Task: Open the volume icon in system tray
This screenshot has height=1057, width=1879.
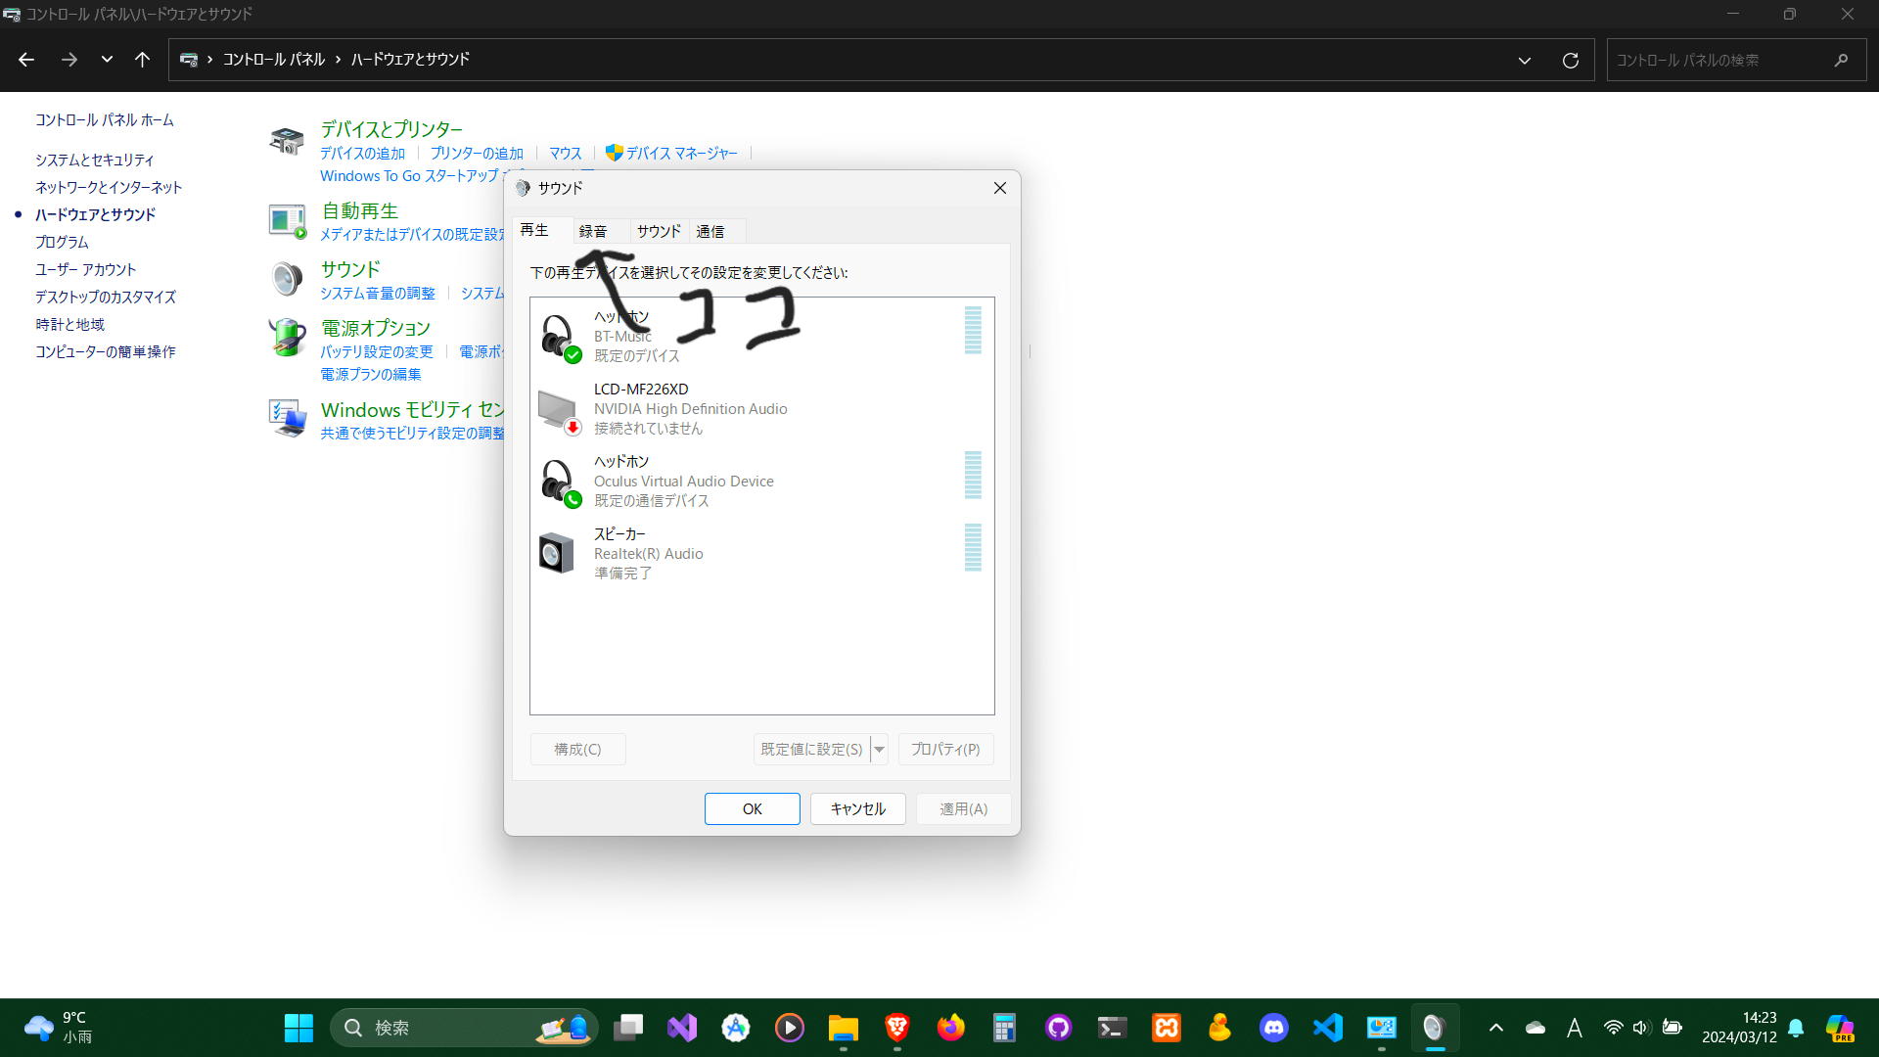Action: tap(1641, 1028)
